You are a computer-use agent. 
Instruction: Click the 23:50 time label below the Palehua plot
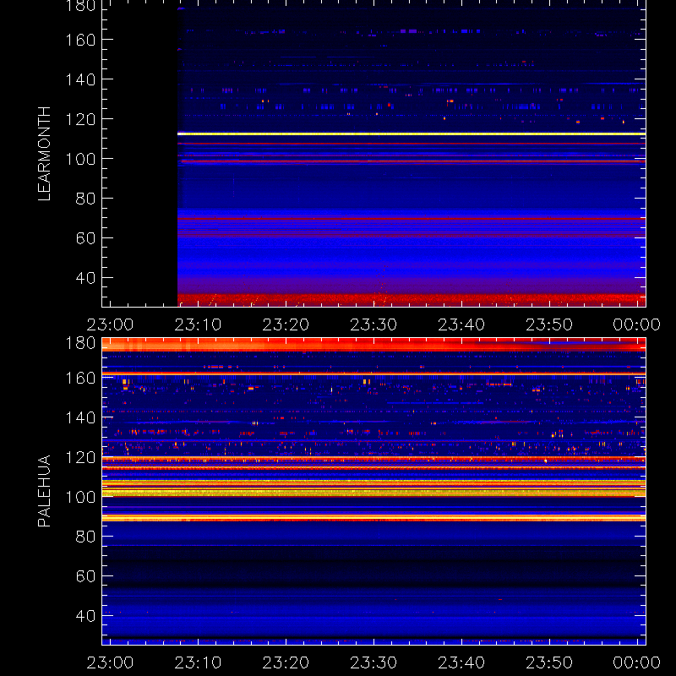pyautogui.click(x=549, y=662)
